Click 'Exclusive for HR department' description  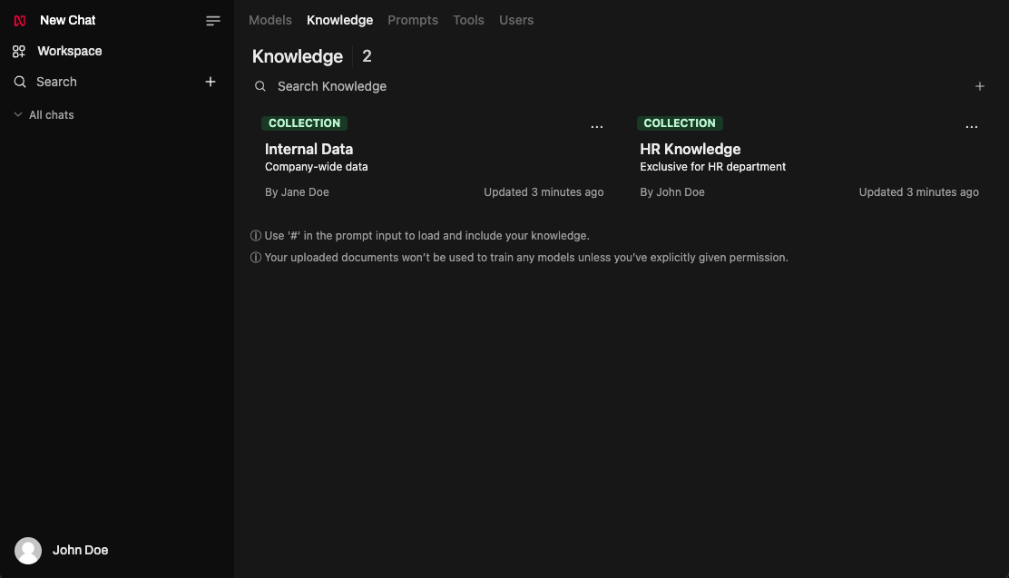click(x=712, y=167)
